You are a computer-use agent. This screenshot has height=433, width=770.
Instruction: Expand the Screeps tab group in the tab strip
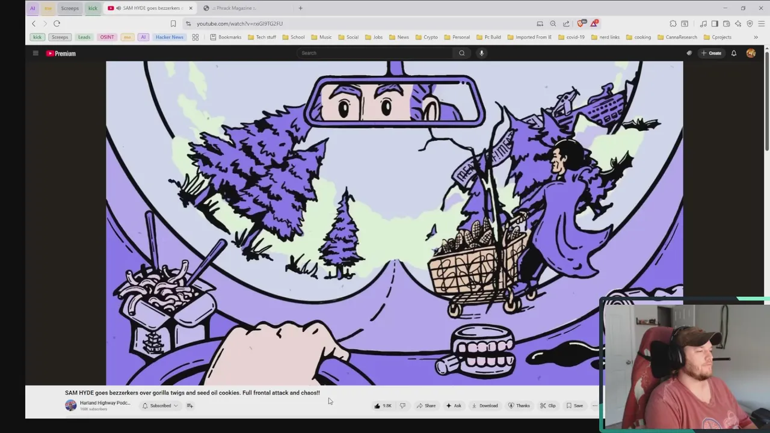click(x=70, y=8)
